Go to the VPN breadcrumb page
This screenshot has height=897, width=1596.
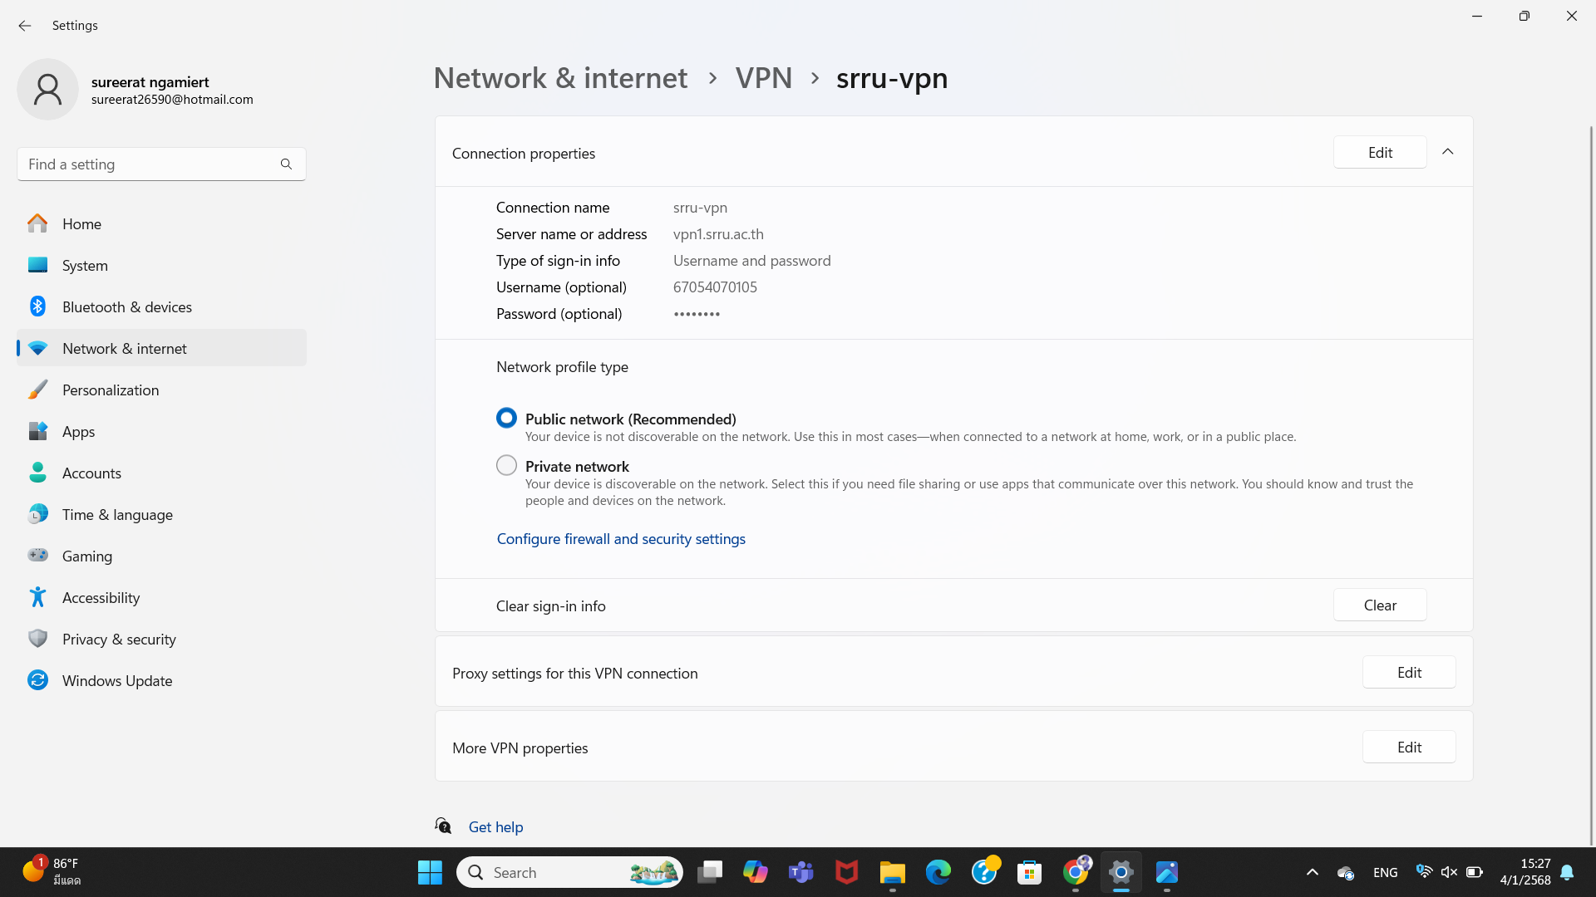pyautogui.click(x=763, y=77)
